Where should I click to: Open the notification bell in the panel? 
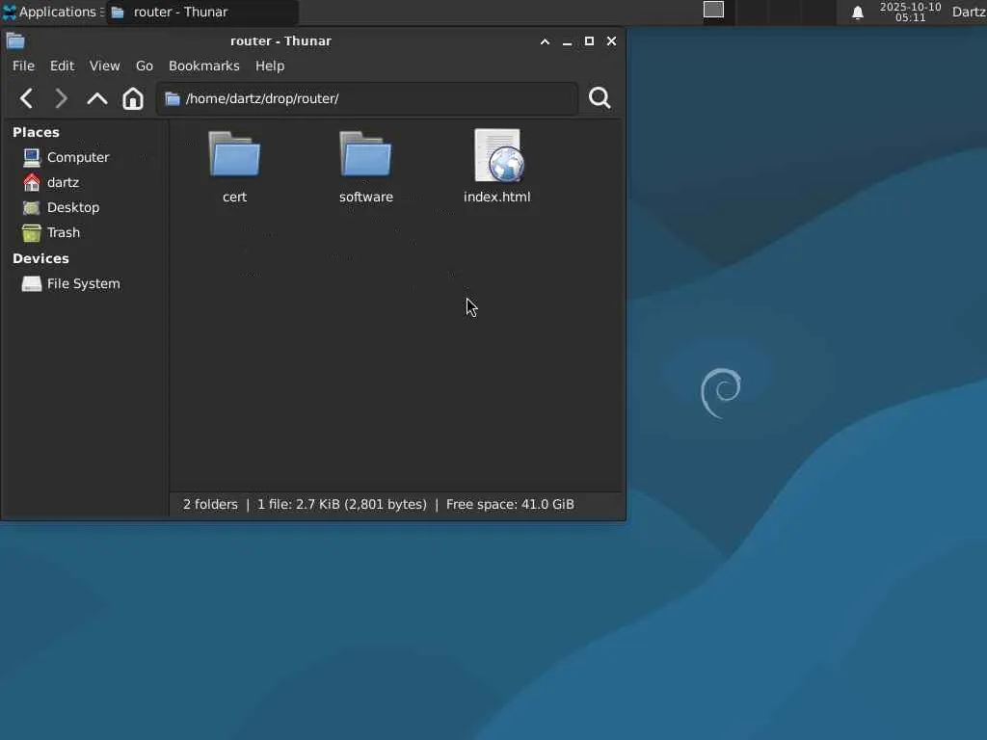coord(857,13)
